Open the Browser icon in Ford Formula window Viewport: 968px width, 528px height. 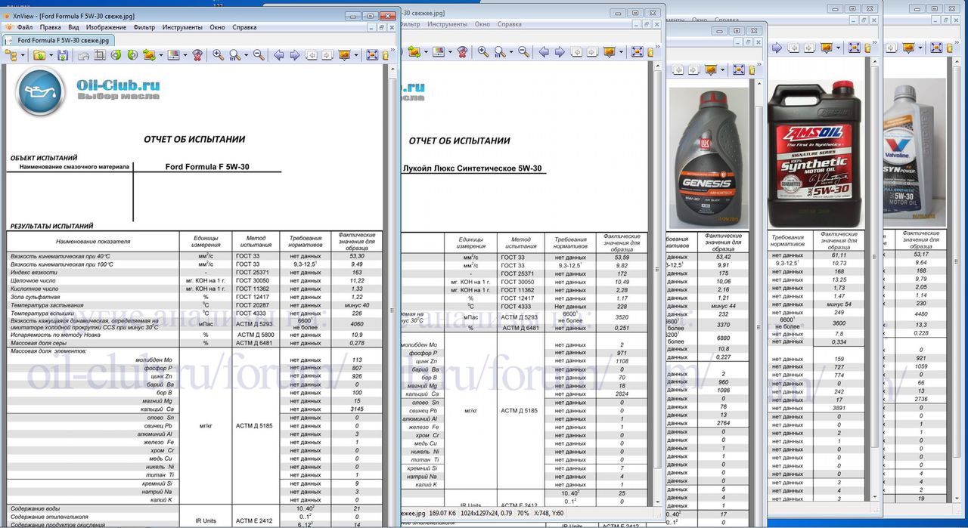[11, 55]
